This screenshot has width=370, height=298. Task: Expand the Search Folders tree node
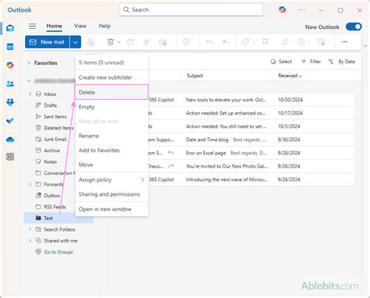pos(30,229)
